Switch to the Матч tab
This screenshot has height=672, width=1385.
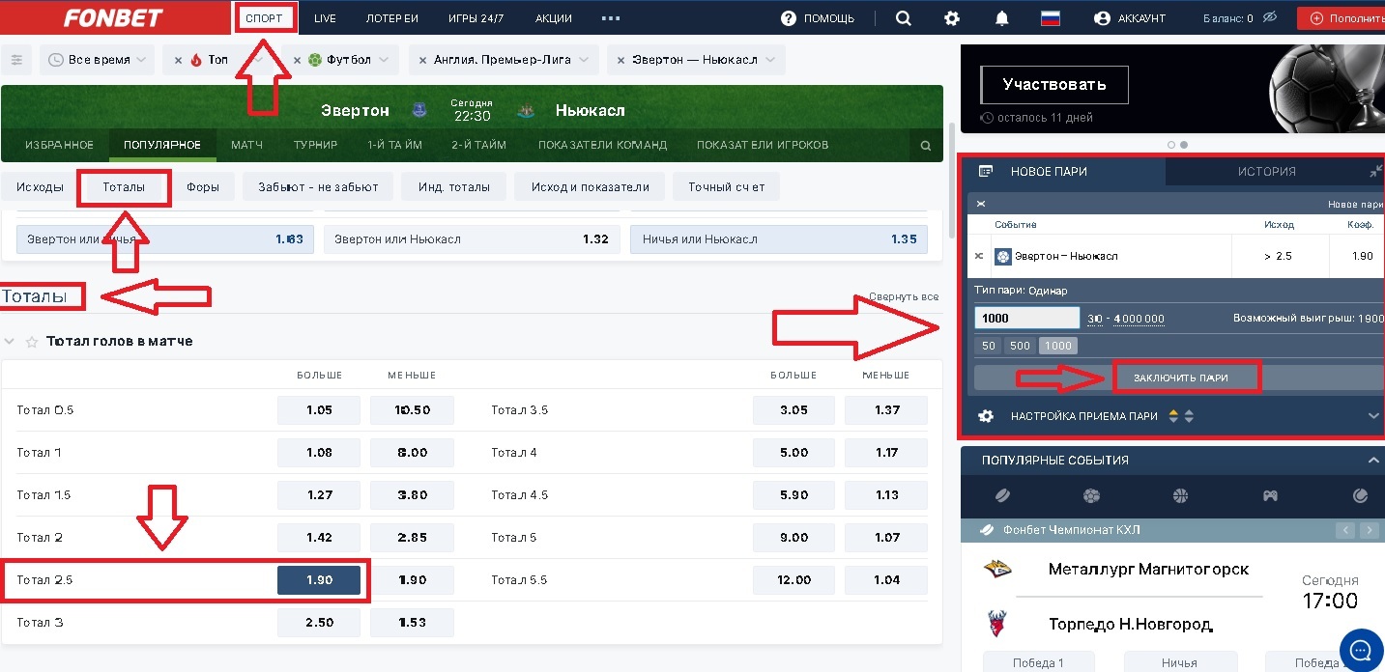pyautogui.click(x=246, y=145)
